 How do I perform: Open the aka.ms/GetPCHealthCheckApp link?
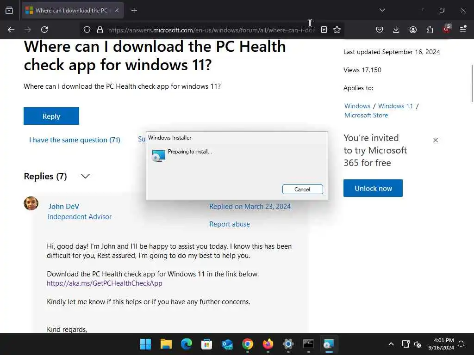click(105, 283)
